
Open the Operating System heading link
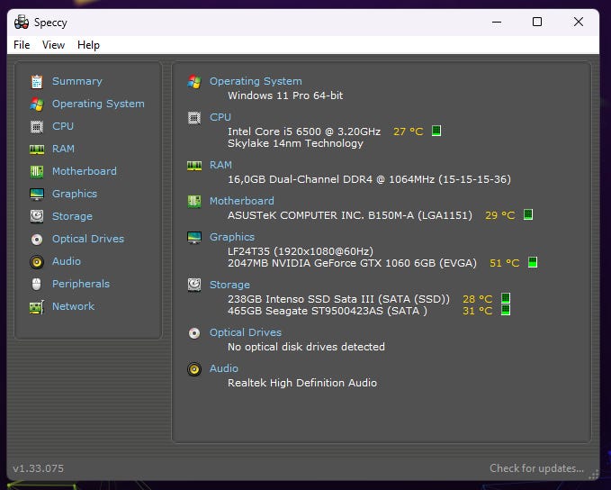(x=256, y=81)
